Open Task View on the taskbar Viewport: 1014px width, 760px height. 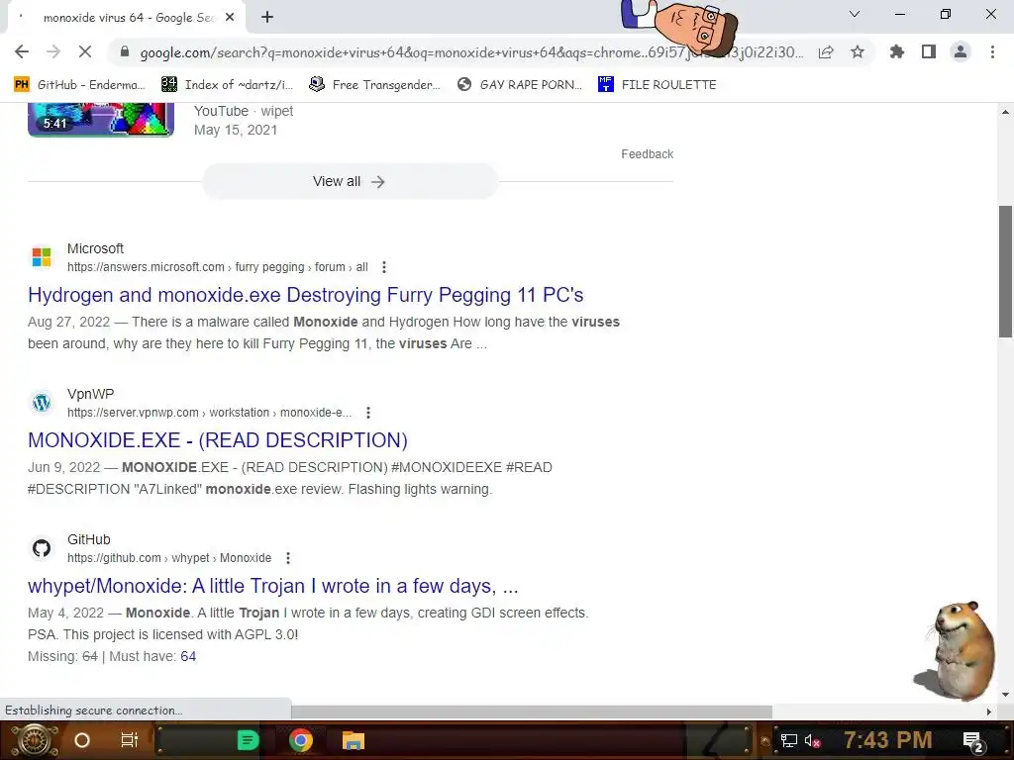pyautogui.click(x=130, y=740)
